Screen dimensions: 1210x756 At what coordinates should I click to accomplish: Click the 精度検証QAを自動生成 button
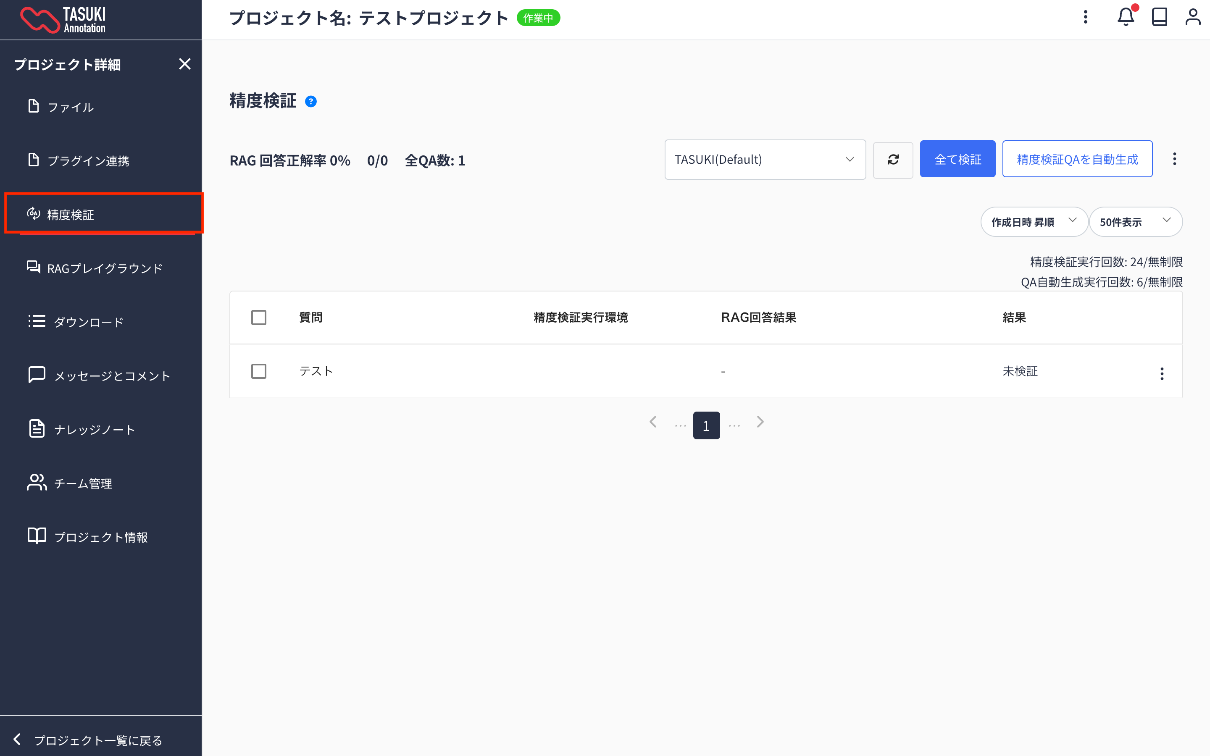pos(1077,160)
